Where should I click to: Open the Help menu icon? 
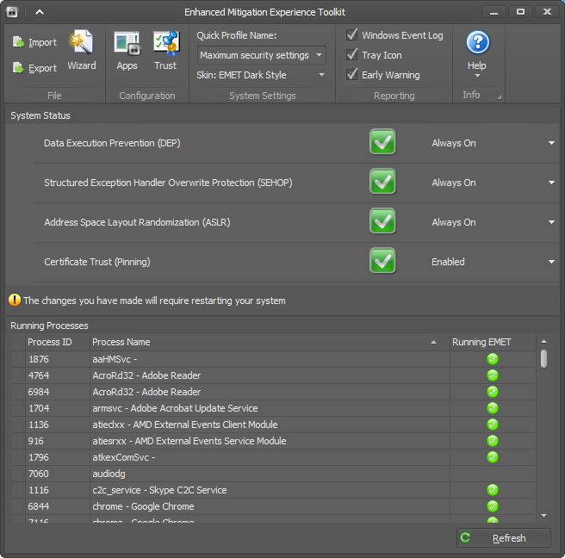pos(477,42)
